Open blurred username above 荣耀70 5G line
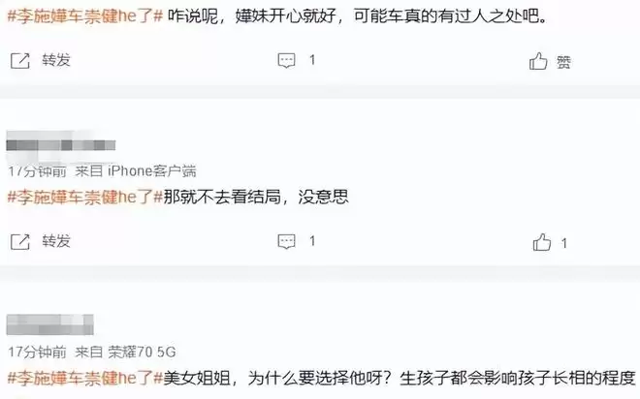The width and height of the screenshot is (640, 399). point(50,324)
